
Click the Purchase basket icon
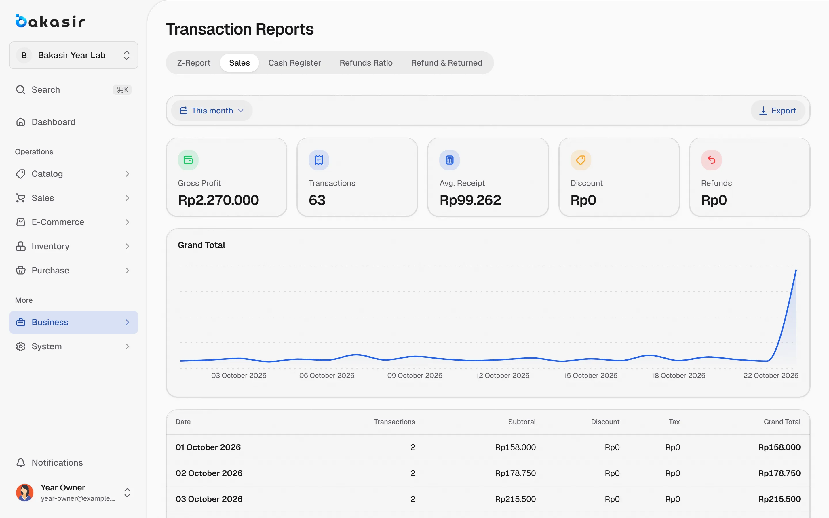click(x=20, y=270)
